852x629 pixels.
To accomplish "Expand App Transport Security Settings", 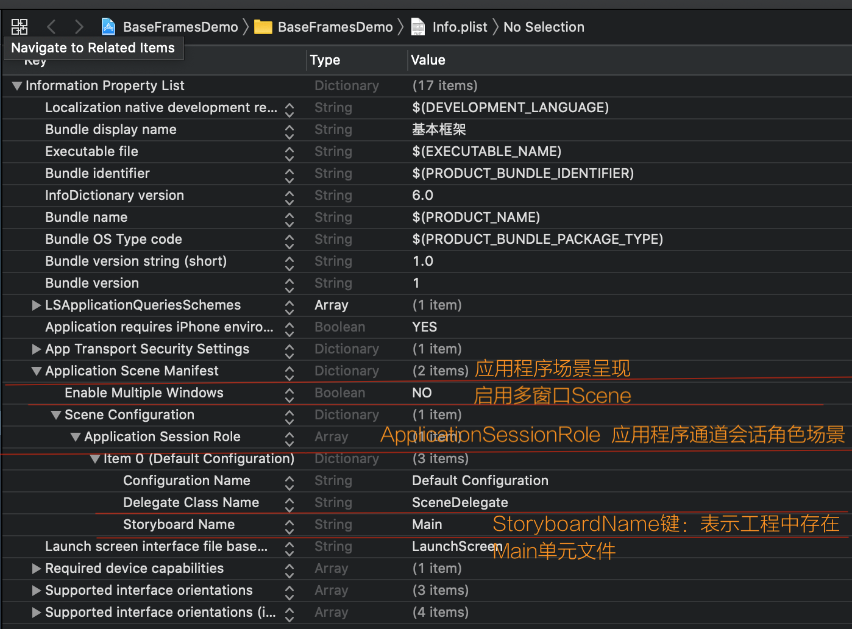I will click(37, 349).
